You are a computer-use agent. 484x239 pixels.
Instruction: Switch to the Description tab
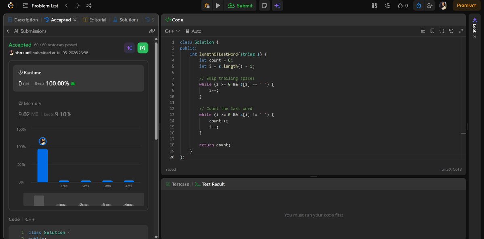coord(23,20)
